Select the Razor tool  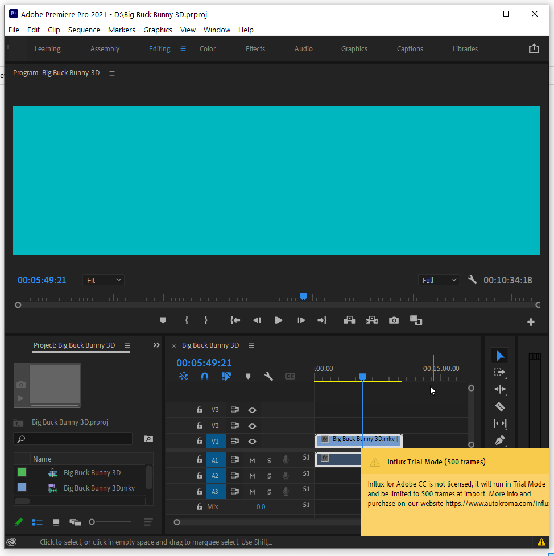point(499,406)
